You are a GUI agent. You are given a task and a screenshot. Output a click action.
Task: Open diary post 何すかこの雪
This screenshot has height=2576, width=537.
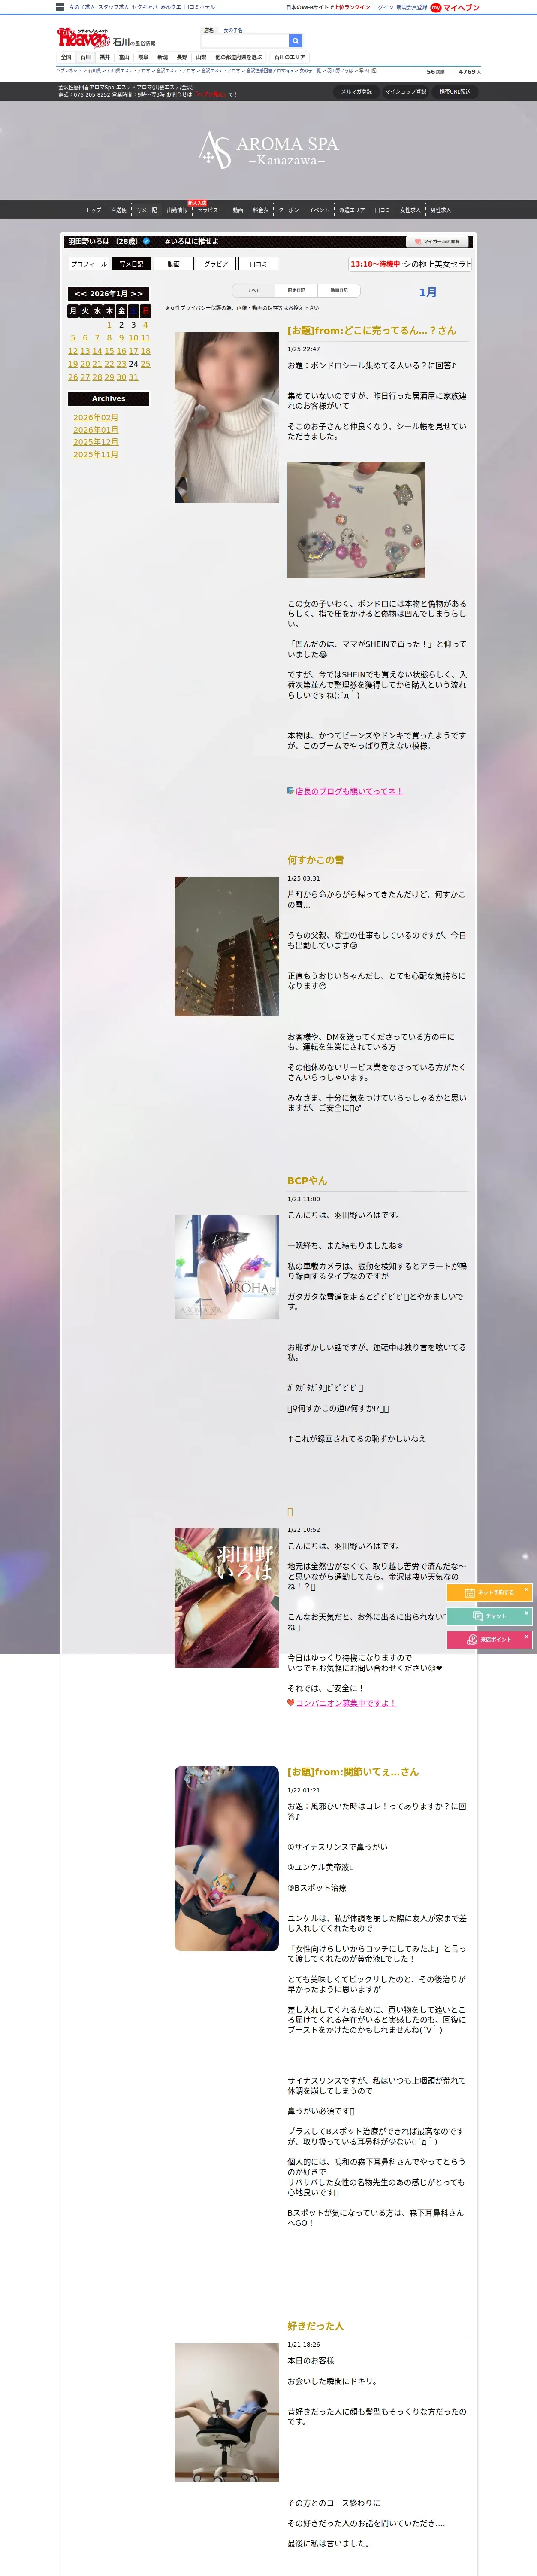315,860
